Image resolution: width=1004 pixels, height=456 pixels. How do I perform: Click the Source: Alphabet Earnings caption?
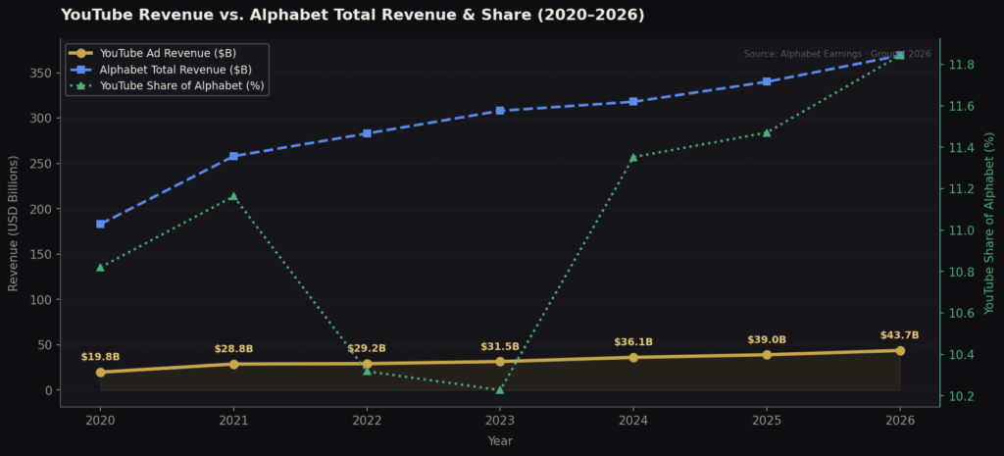coord(837,55)
